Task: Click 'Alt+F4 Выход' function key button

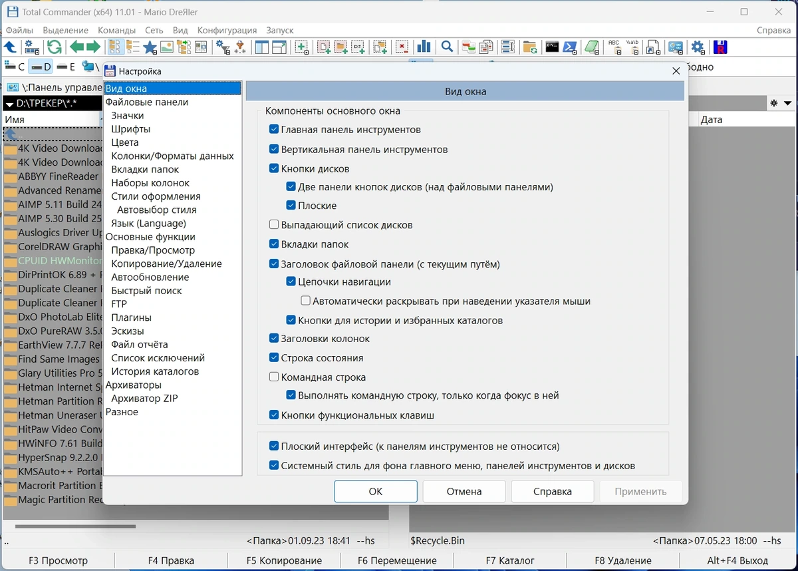Action: [x=737, y=560]
